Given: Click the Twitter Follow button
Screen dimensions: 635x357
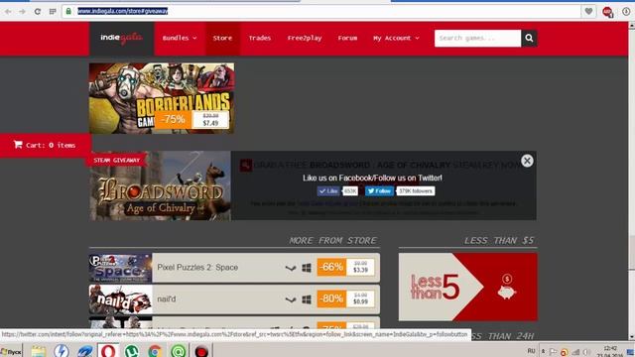Looking at the screenshot, I should (x=379, y=191).
